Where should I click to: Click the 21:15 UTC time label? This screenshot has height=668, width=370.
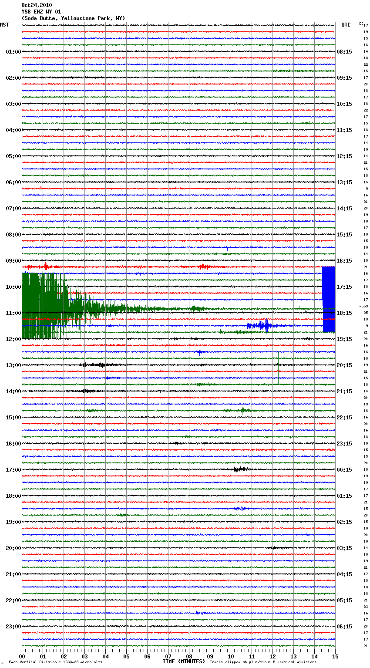click(x=344, y=391)
